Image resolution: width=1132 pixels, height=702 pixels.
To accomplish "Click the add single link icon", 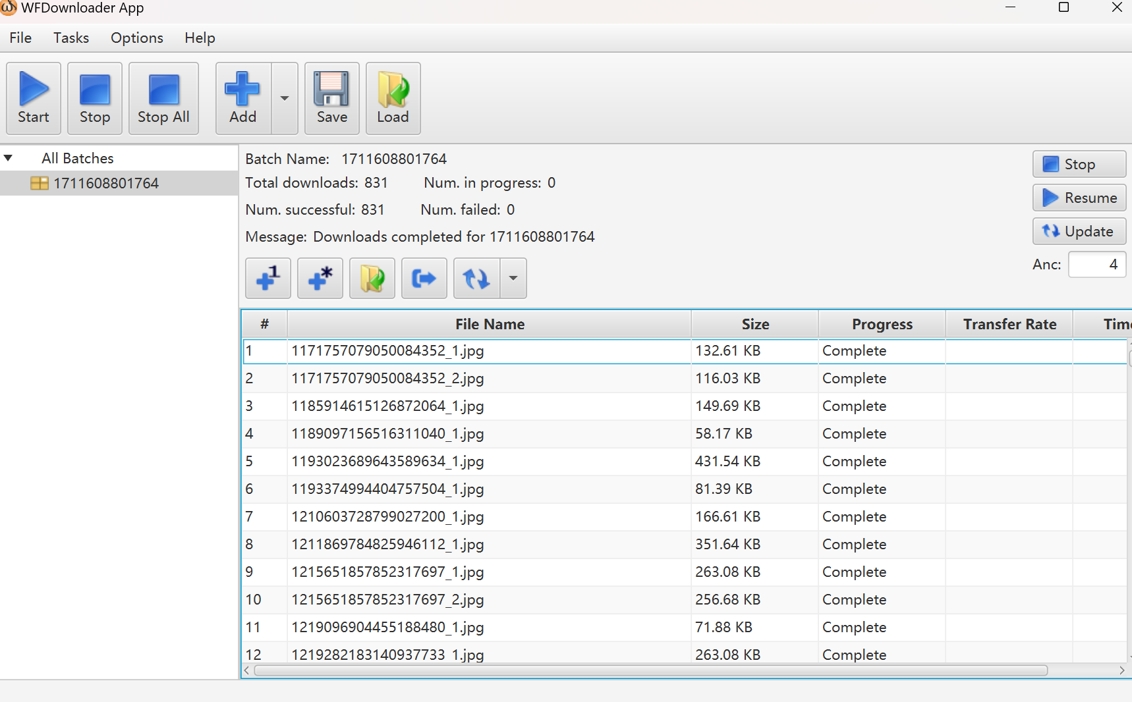I will coord(268,279).
